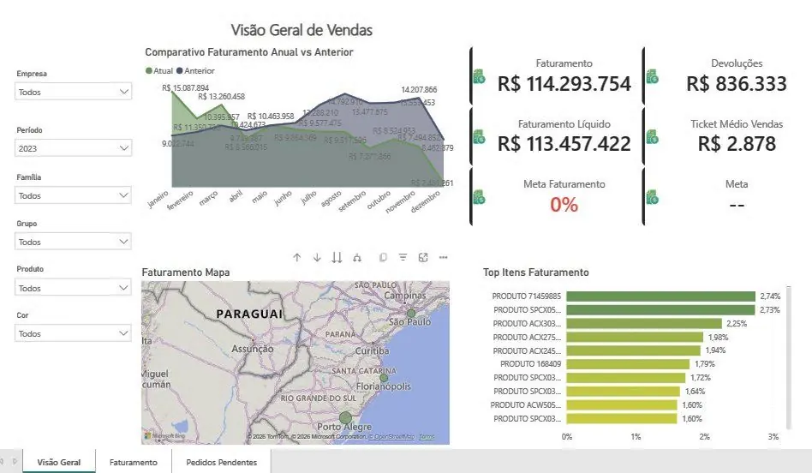Click the money icon beside Faturamento card
812x473 pixels.
479,76
